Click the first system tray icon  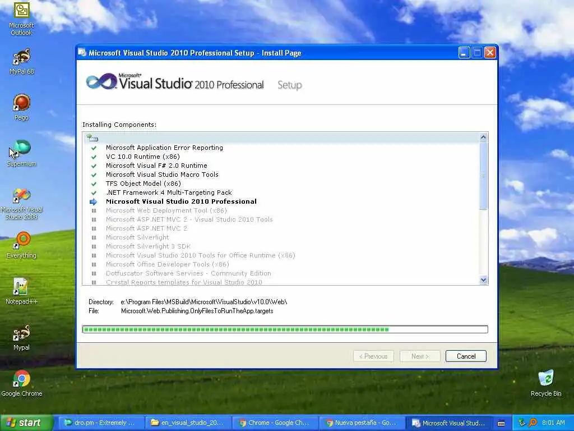point(522,423)
